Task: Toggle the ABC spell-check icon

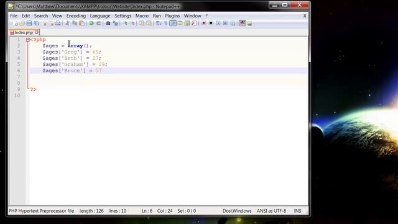Action: coord(243,24)
